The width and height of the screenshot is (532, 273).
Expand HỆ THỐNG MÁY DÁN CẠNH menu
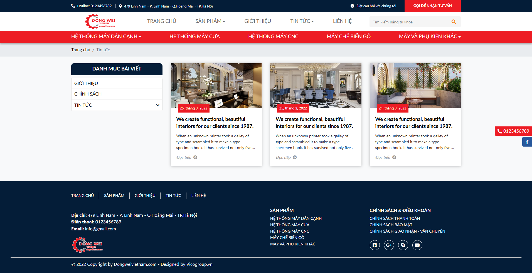click(x=106, y=36)
